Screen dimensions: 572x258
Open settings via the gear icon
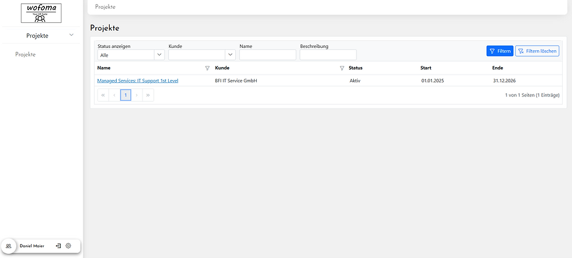pyautogui.click(x=68, y=246)
